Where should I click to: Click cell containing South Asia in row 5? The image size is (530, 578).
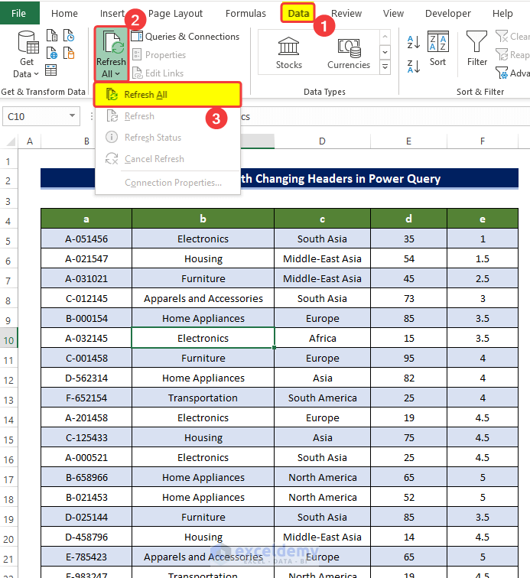tap(322, 239)
